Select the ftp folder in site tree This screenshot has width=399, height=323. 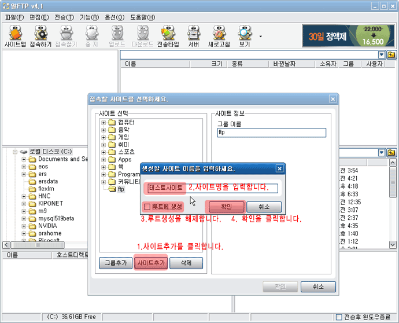[x=121, y=189]
